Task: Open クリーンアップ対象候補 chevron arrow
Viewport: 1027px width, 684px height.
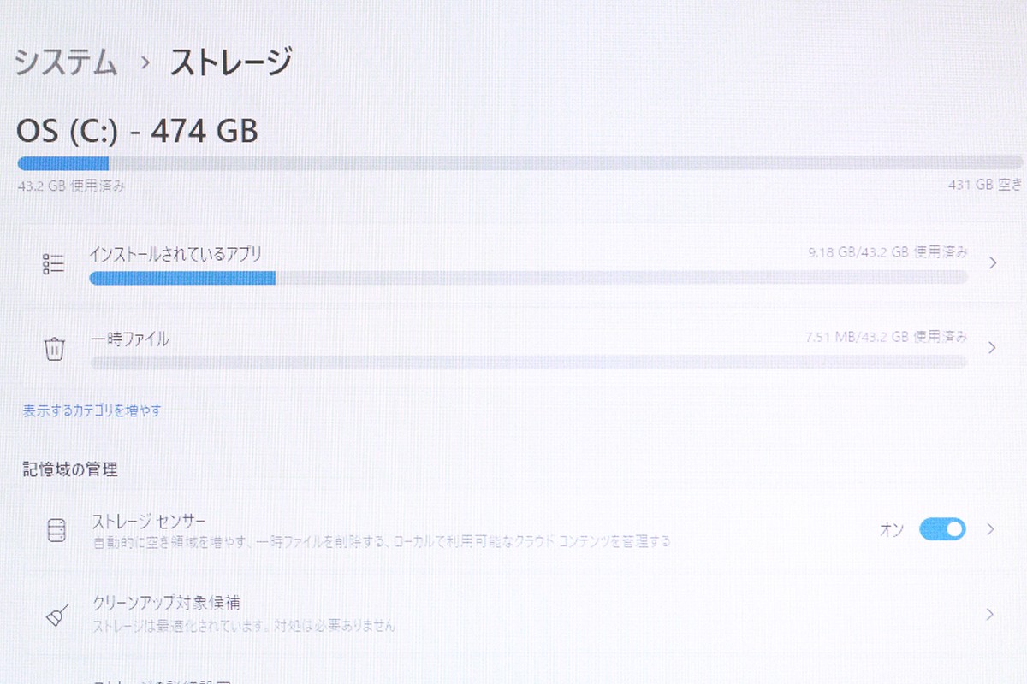Action: (x=990, y=614)
